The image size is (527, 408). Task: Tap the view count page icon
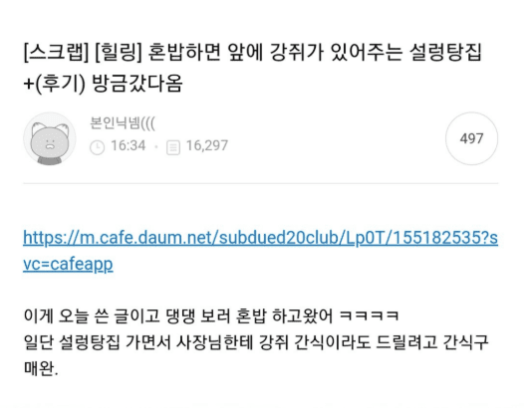tap(173, 147)
